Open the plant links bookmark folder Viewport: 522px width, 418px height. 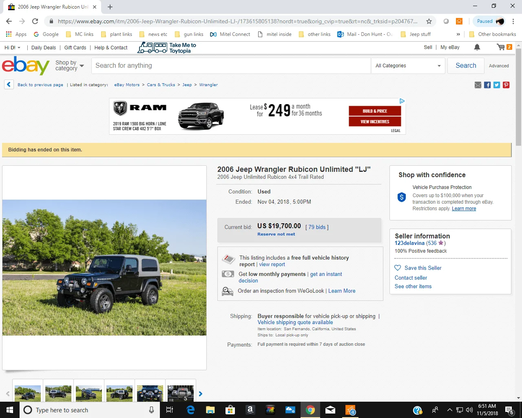[x=116, y=34]
